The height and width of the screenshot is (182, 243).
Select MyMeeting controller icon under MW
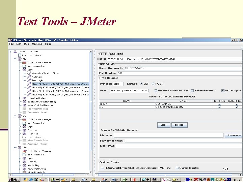pos(25,165)
